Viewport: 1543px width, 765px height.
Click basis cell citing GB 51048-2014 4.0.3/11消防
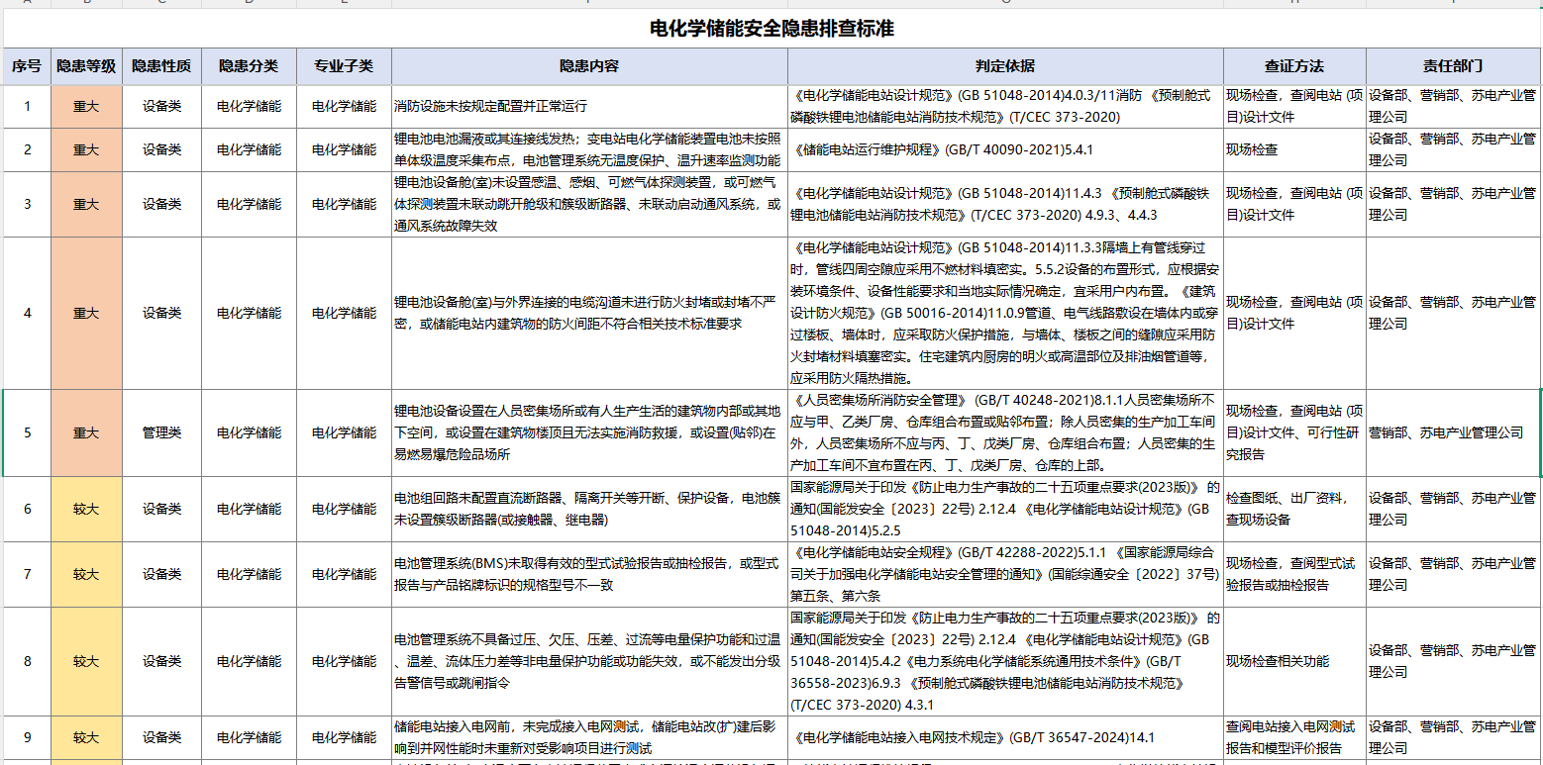point(1005,106)
